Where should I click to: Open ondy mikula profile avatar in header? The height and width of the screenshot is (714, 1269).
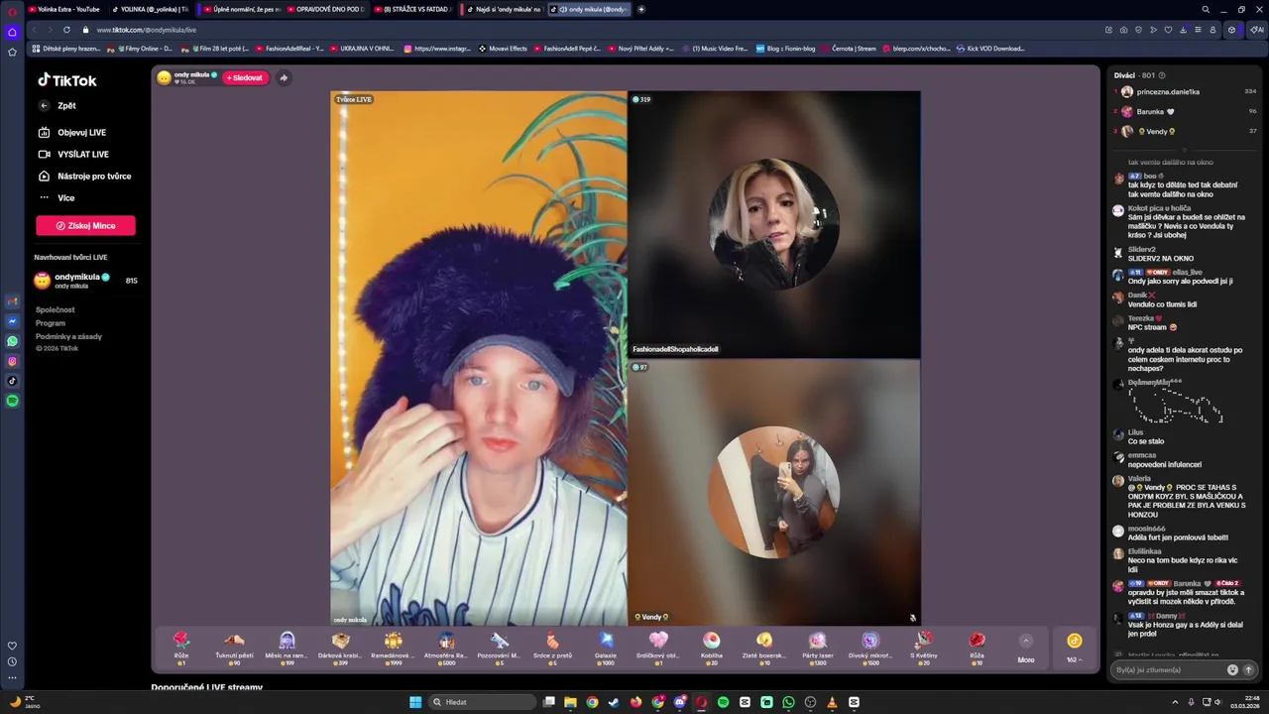tap(164, 77)
